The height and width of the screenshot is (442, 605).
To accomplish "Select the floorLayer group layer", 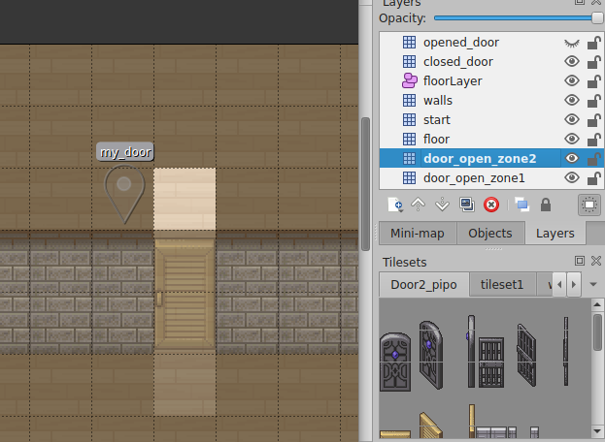I will 453,81.
